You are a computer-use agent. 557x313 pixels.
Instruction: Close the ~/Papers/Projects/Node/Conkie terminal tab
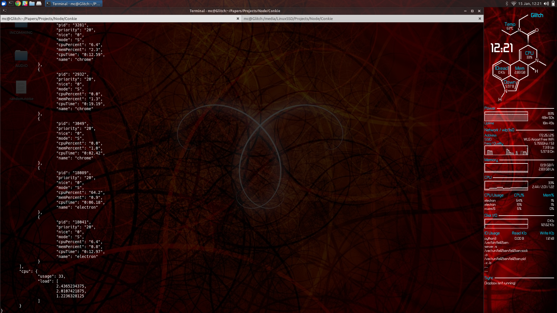(x=238, y=19)
